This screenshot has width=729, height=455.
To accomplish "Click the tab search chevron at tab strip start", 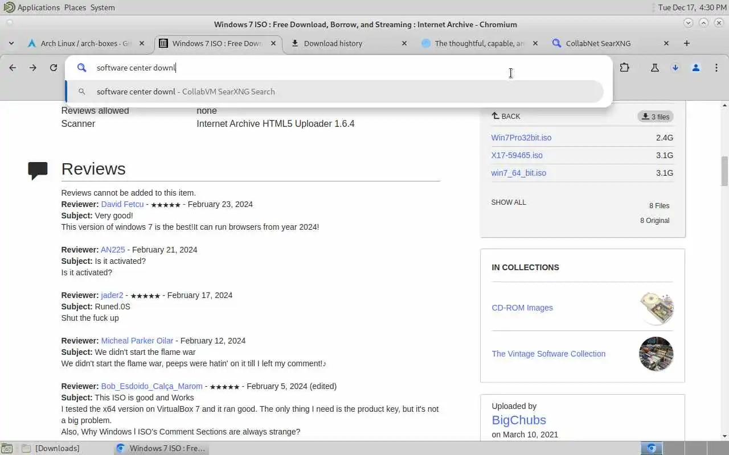I will point(11,43).
